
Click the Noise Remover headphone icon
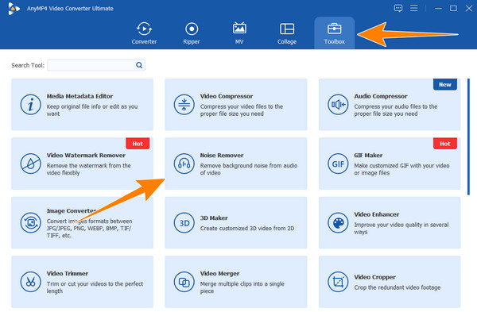pyautogui.click(x=184, y=164)
